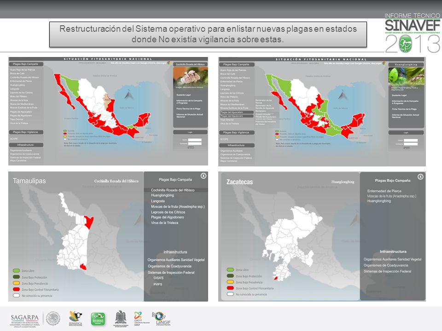
Task: Open Organismos Auxiliares Sanidad Vegetal in Tamaulipas panel
Action: [x=176, y=260]
